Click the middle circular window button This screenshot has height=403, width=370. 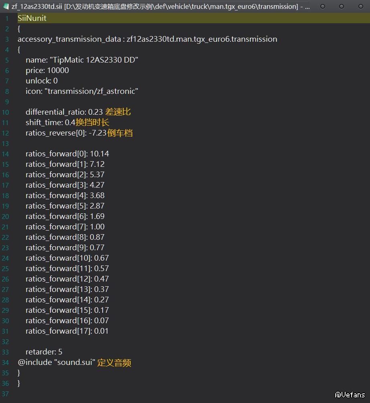(x=342, y=6)
